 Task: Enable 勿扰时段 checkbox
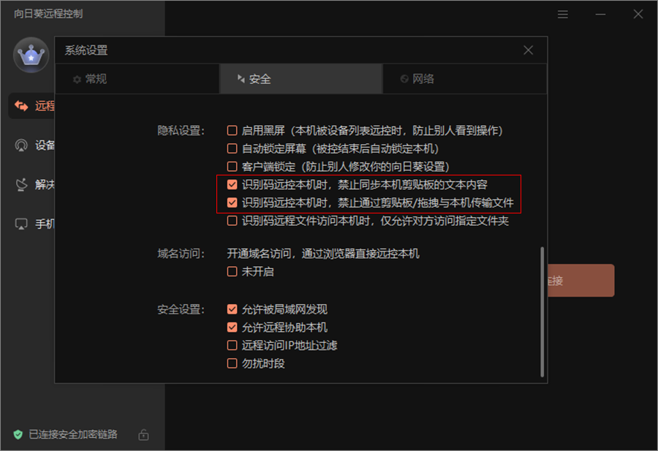pos(232,363)
